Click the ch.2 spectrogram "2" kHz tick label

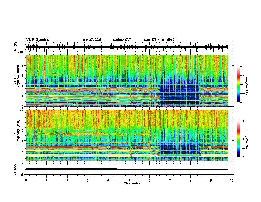(x=22, y=151)
